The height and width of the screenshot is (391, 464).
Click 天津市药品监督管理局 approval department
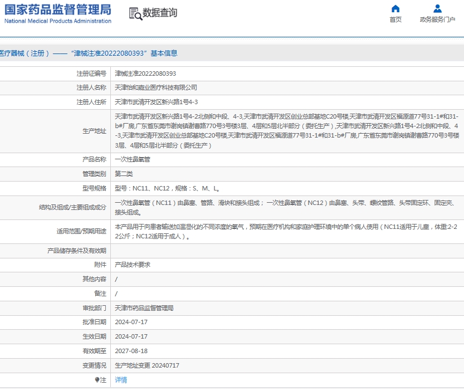pos(144,308)
